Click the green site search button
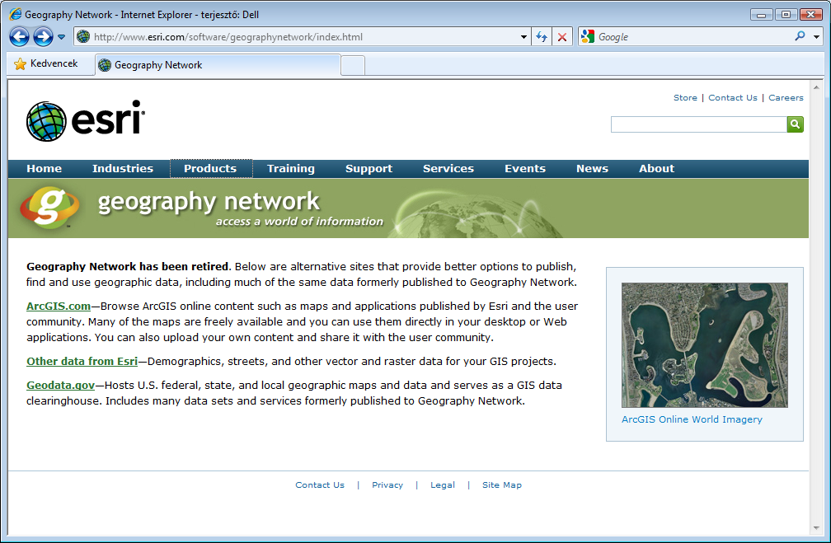 795,124
